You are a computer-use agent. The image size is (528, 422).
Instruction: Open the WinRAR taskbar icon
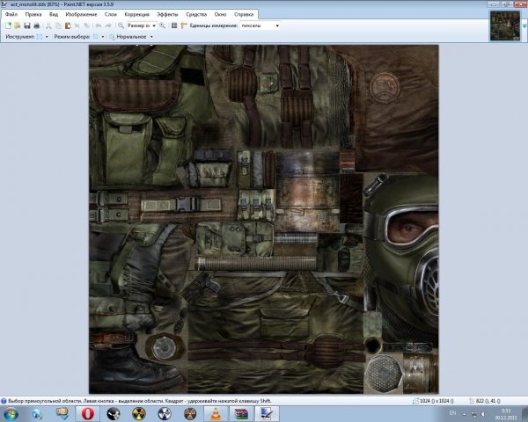pos(241,414)
